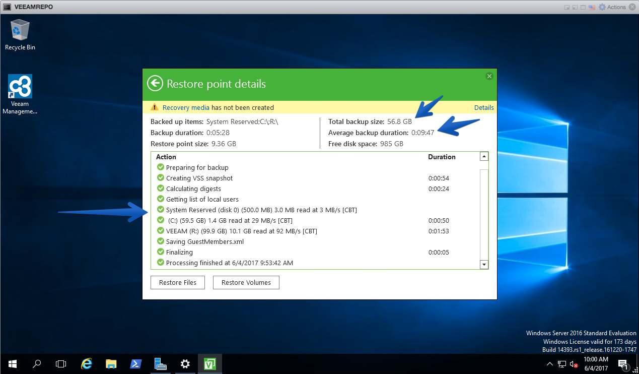Click the green check icon beside Finalizing
Viewport: 639px width, 374px height.
pos(161,252)
